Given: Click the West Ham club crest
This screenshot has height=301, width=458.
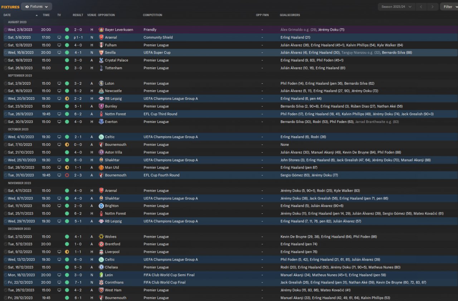Looking at the screenshot, I should pyautogui.click(x=101, y=290).
